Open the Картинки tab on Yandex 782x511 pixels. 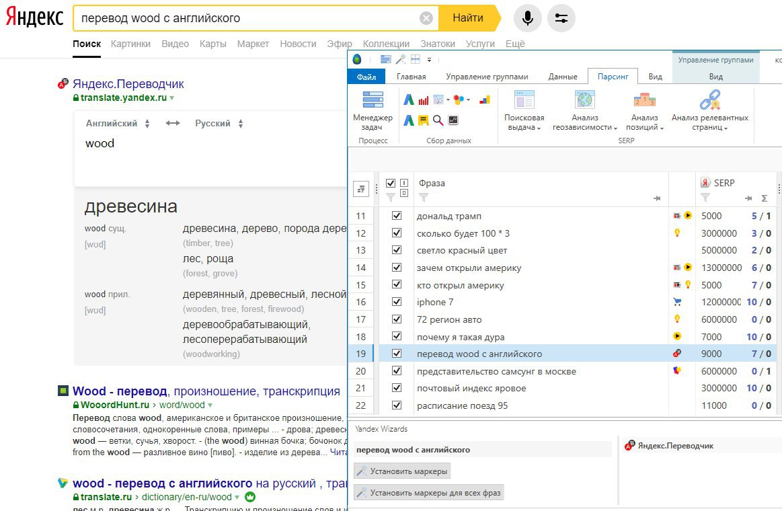130,44
